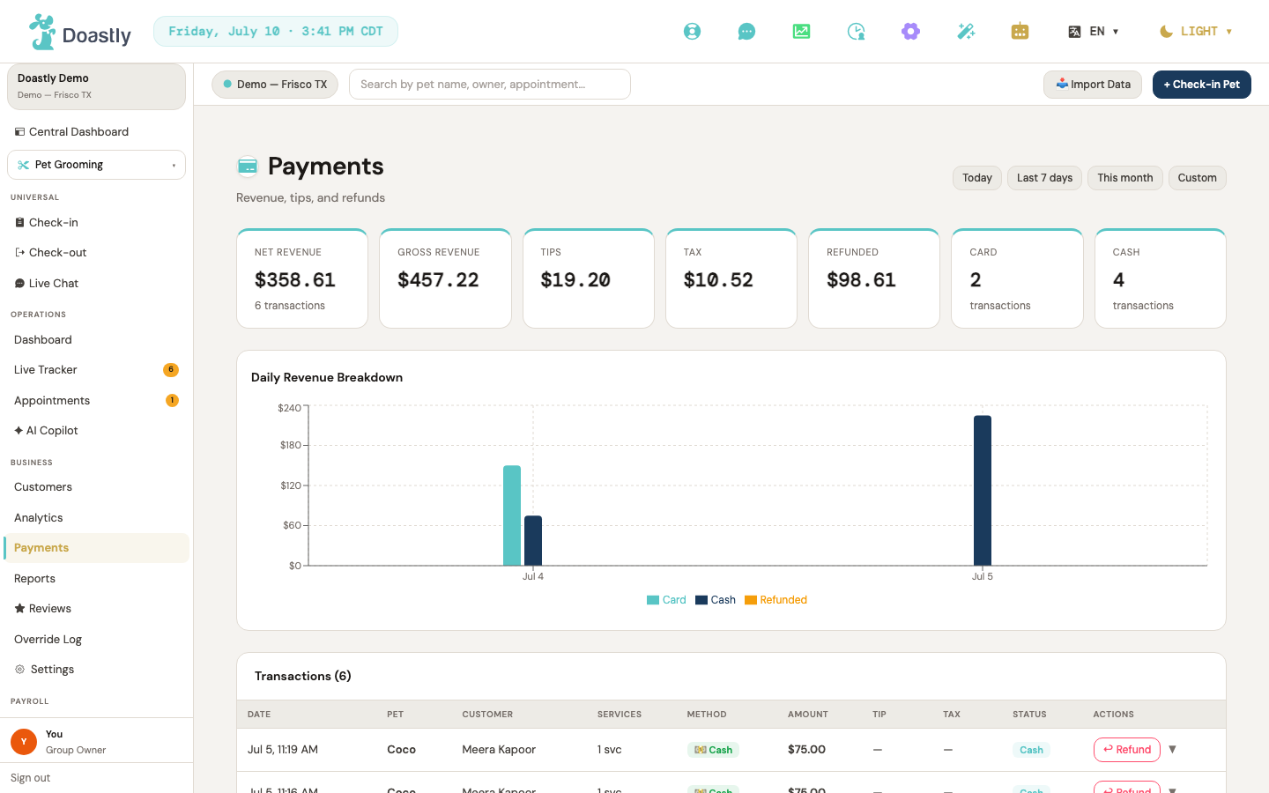Image resolution: width=1269 pixels, height=793 pixels.
Task: Select the Custom date range filter
Action: coord(1198,178)
